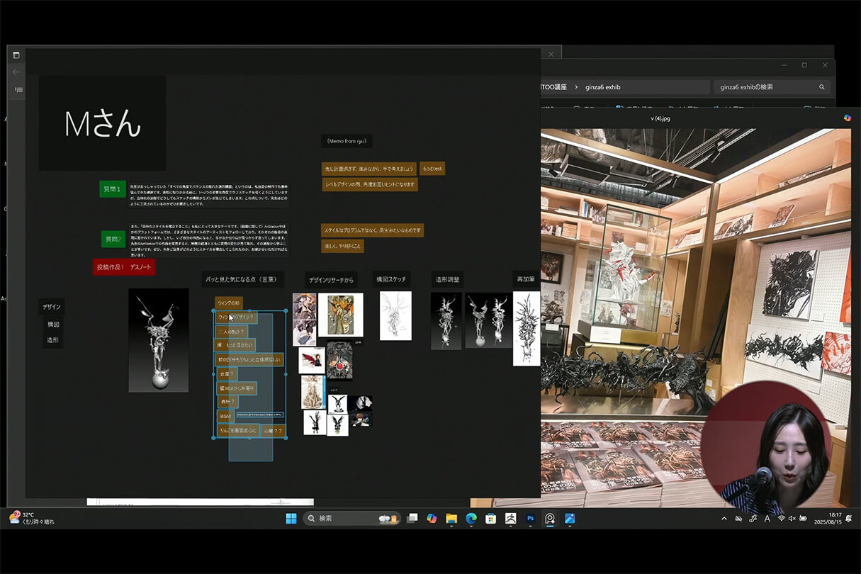This screenshot has height=574, width=861.
Task: Open File Explorer from the taskbar
Action: point(451,519)
